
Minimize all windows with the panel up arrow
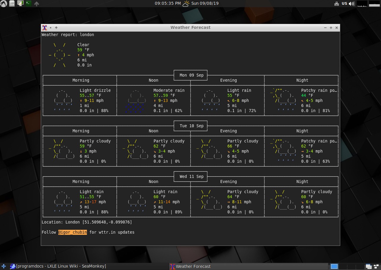[x=36, y=3]
